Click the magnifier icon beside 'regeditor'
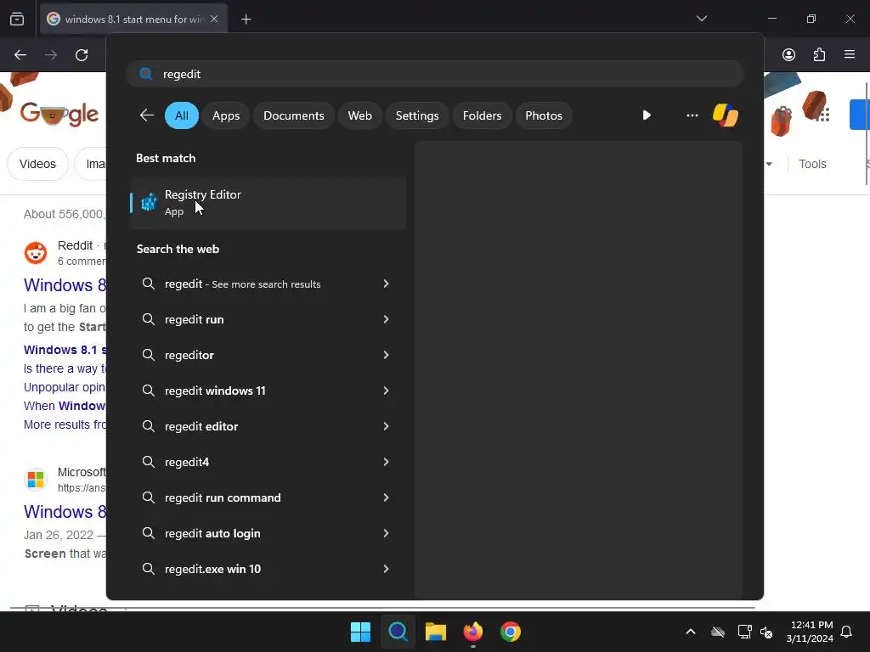870x652 pixels. pos(148,355)
